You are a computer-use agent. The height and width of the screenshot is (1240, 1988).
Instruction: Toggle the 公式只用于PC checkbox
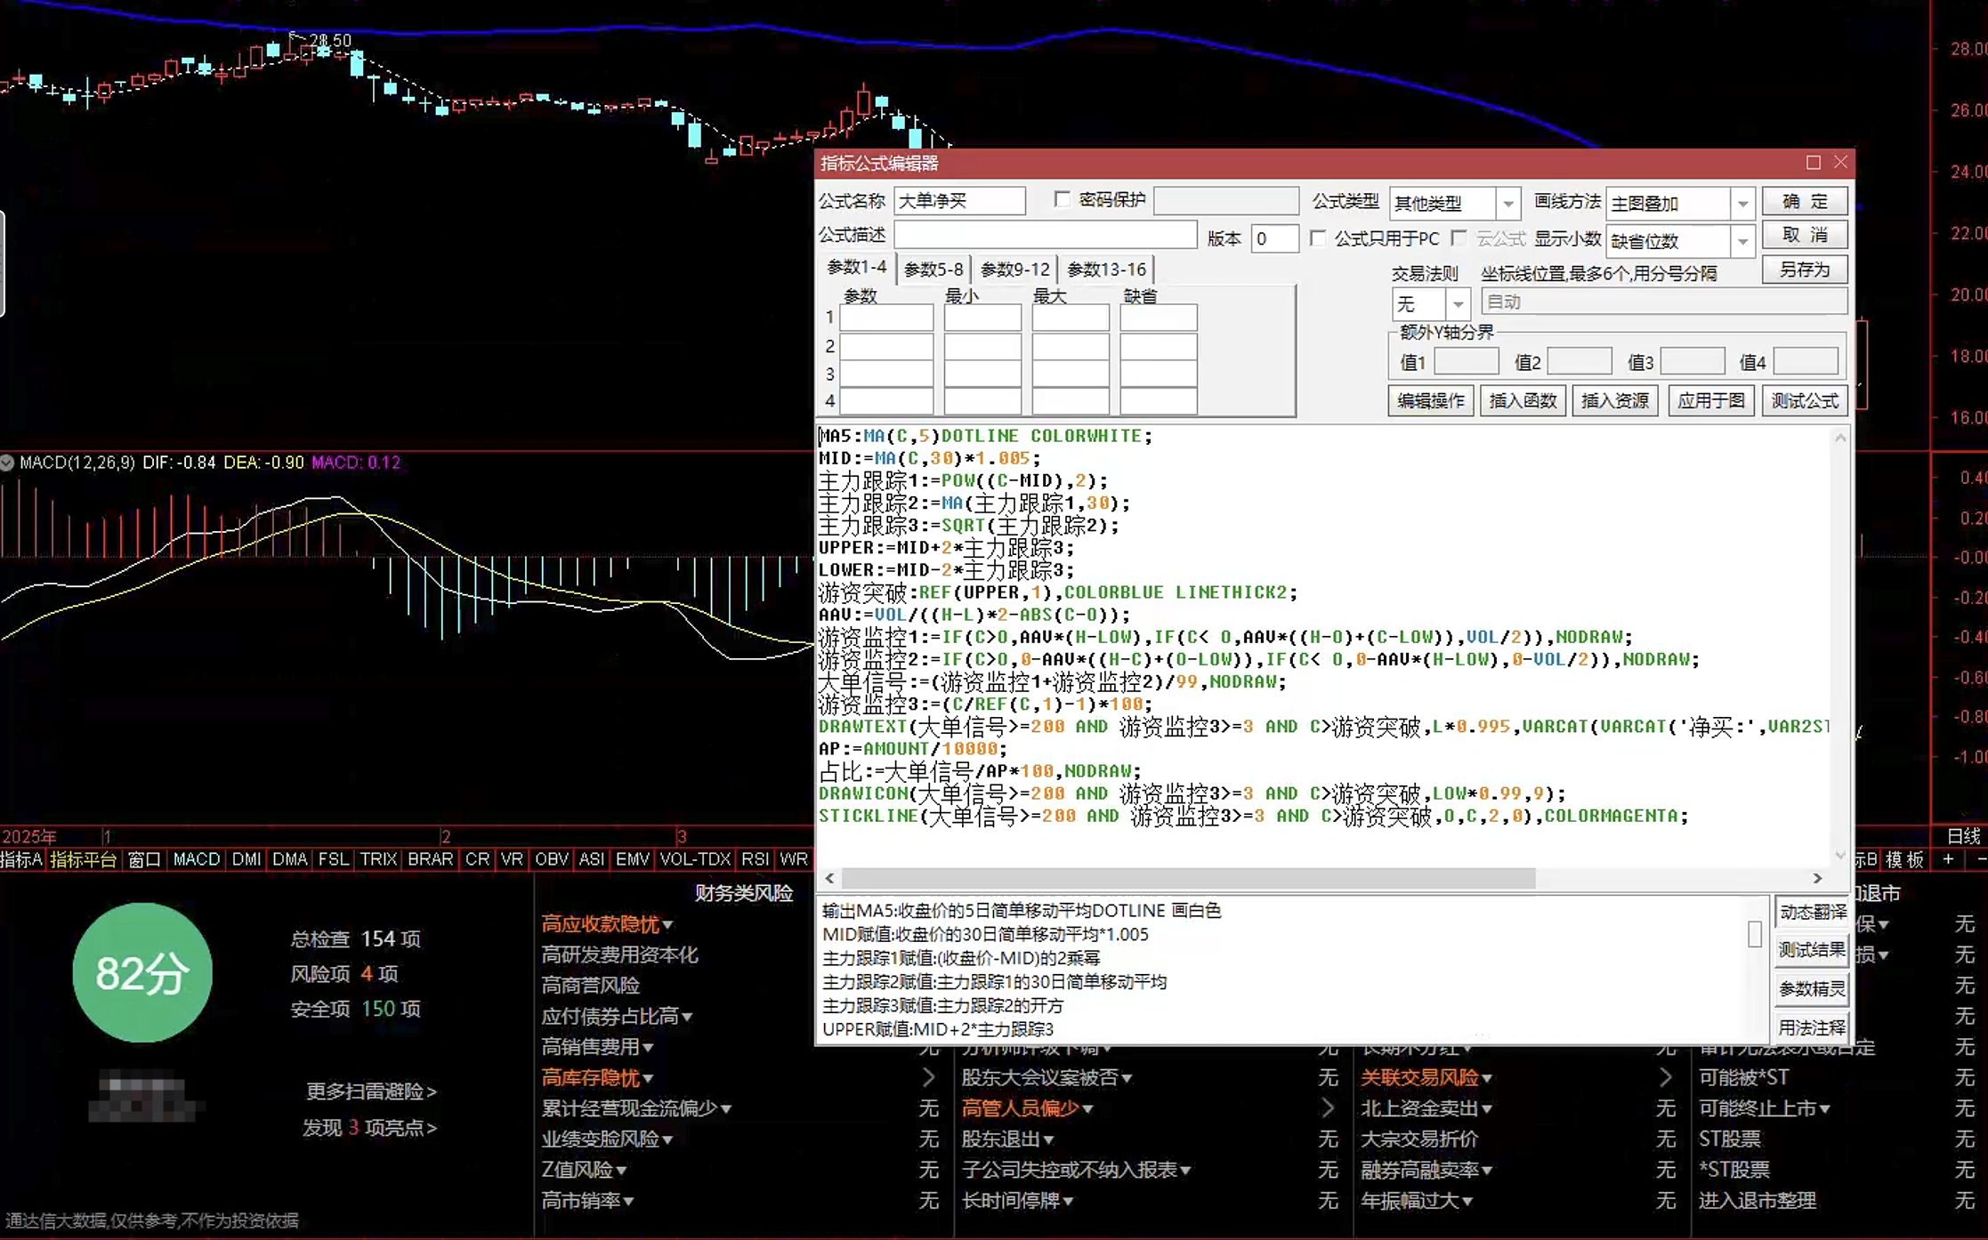pyautogui.click(x=1317, y=238)
